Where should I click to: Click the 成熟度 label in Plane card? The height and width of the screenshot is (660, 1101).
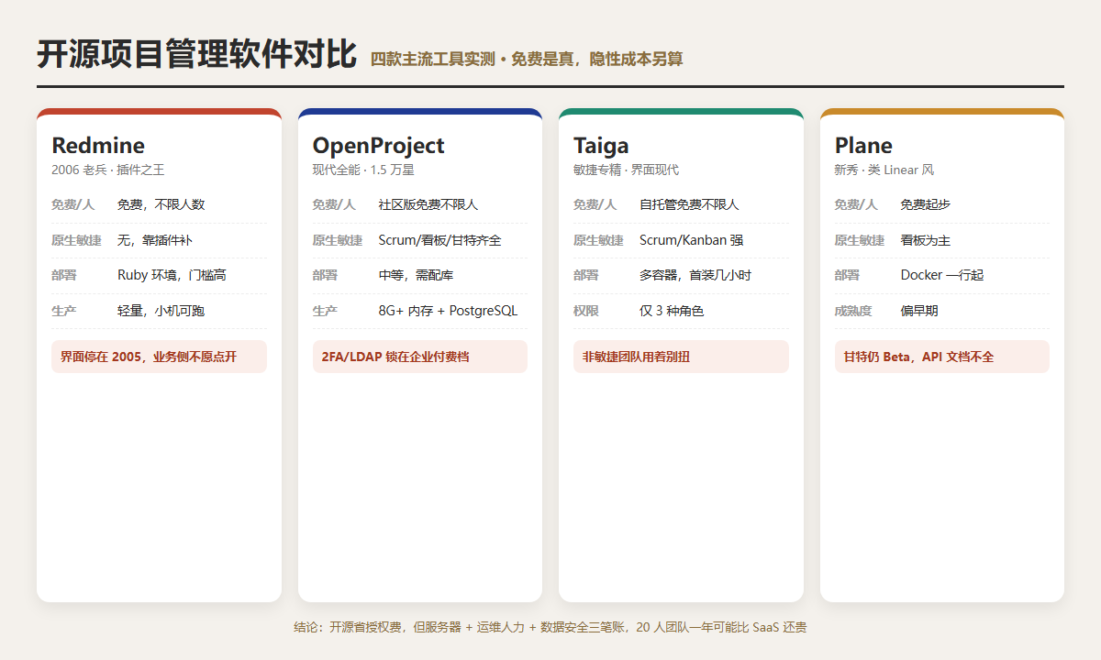[x=853, y=311]
